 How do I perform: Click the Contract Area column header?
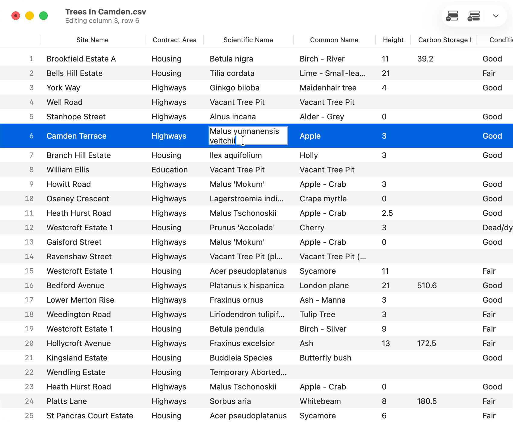[174, 40]
